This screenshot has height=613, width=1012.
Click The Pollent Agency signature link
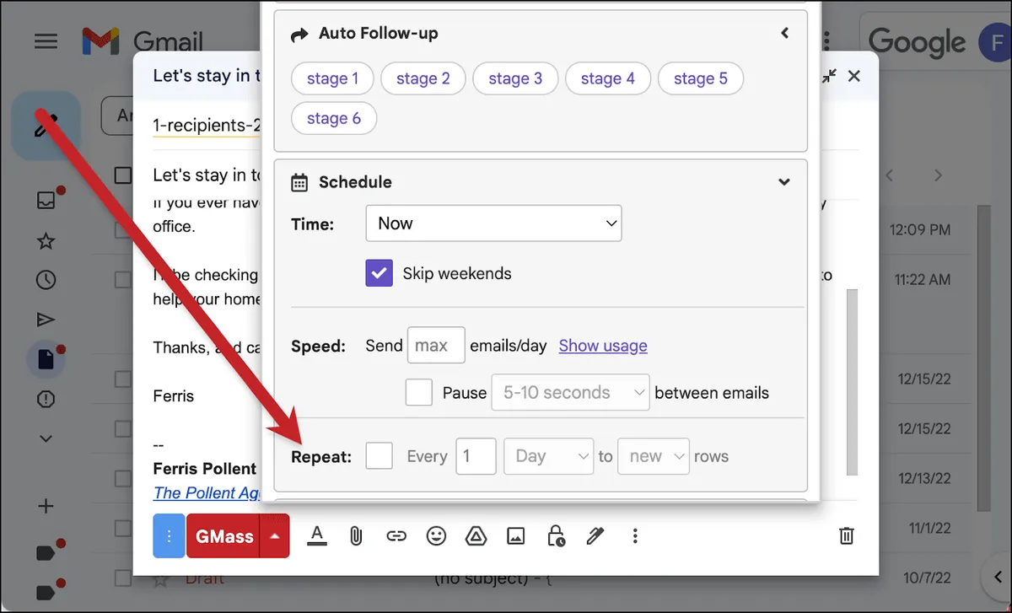tap(206, 492)
